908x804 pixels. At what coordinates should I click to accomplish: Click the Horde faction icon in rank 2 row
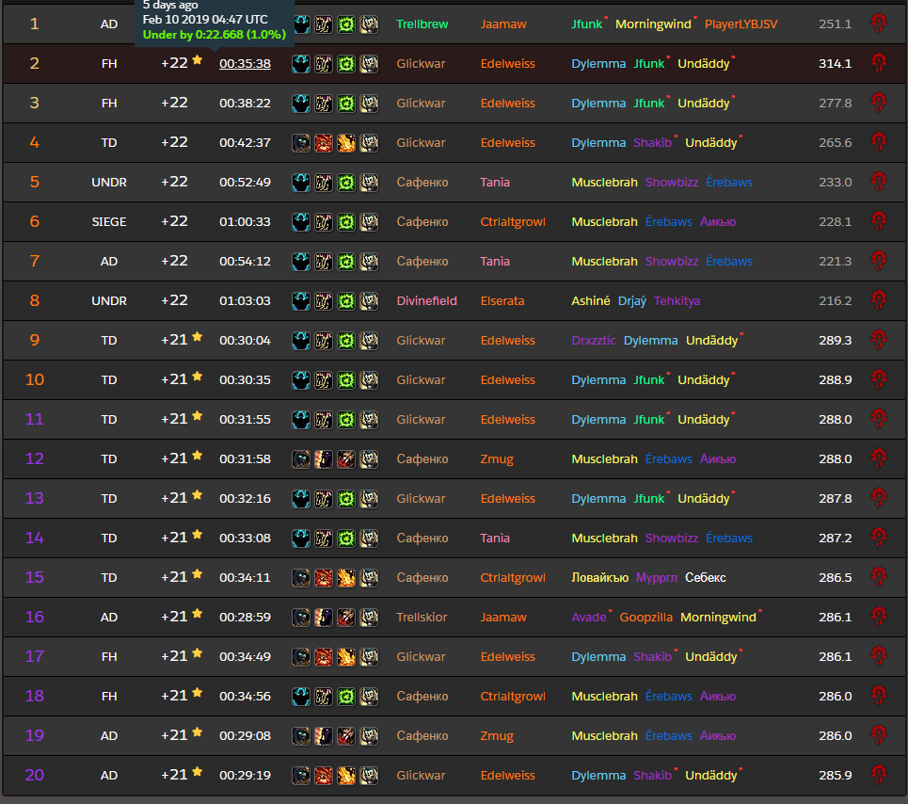879,63
